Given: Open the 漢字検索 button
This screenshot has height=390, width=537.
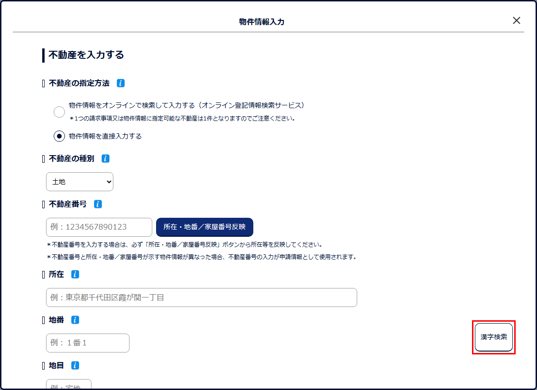Looking at the screenshot, I should [493, 337].
